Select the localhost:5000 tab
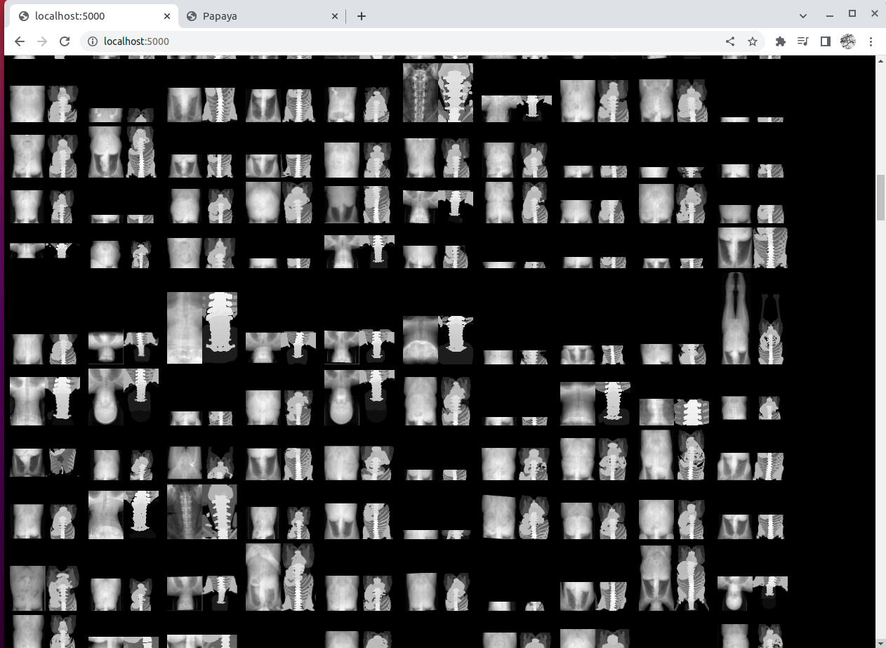886x648 pixels. click(95, 16)
